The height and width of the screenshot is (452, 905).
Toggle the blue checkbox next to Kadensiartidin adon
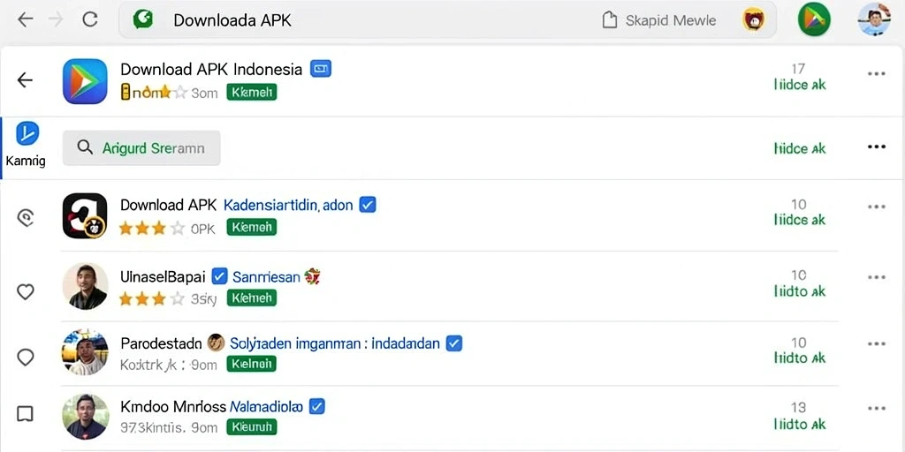point(368,204)
